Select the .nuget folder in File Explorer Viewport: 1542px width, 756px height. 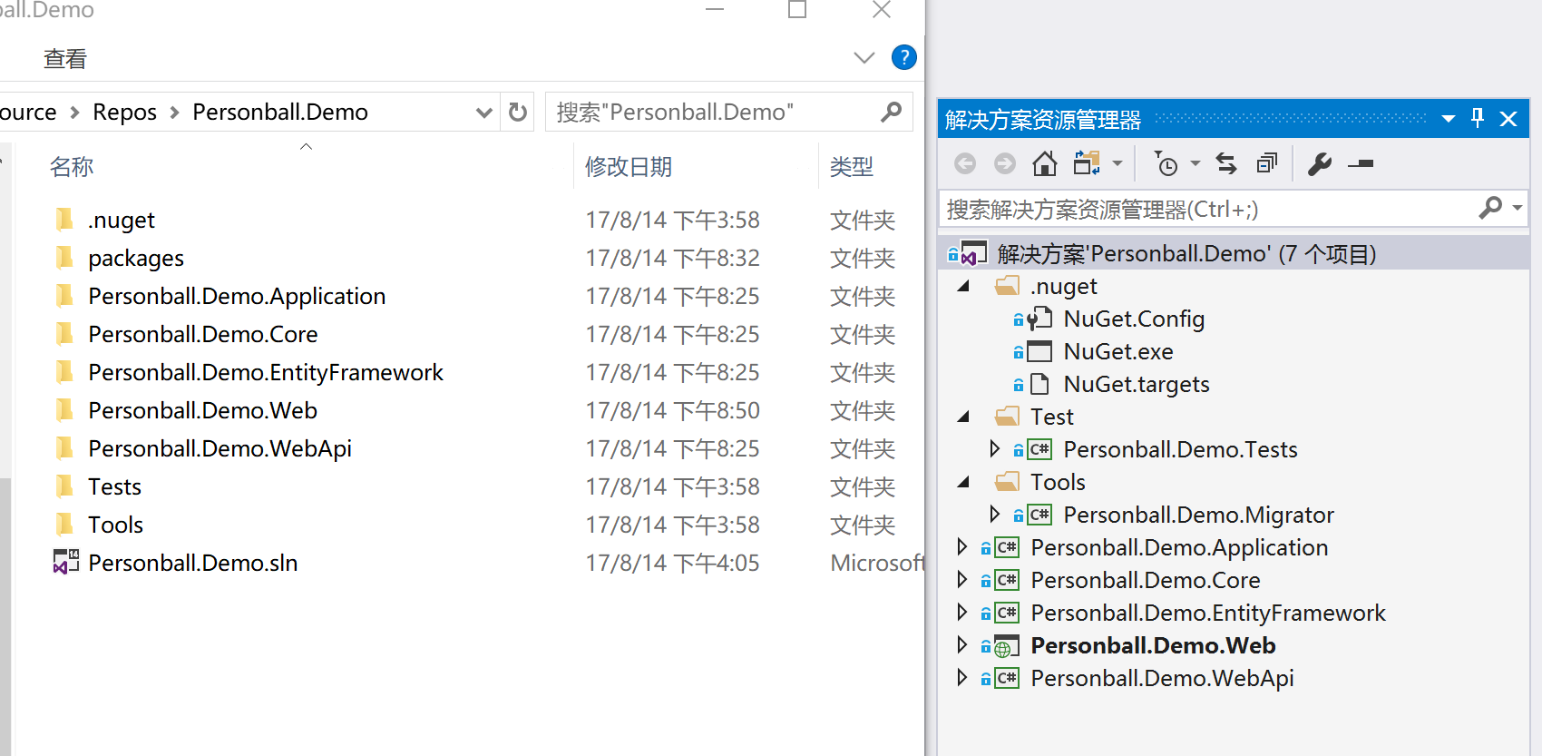click(122, 221)
